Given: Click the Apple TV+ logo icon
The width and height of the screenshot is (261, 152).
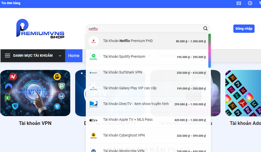Looking at the screenshot, I should (x=93, y=120).
